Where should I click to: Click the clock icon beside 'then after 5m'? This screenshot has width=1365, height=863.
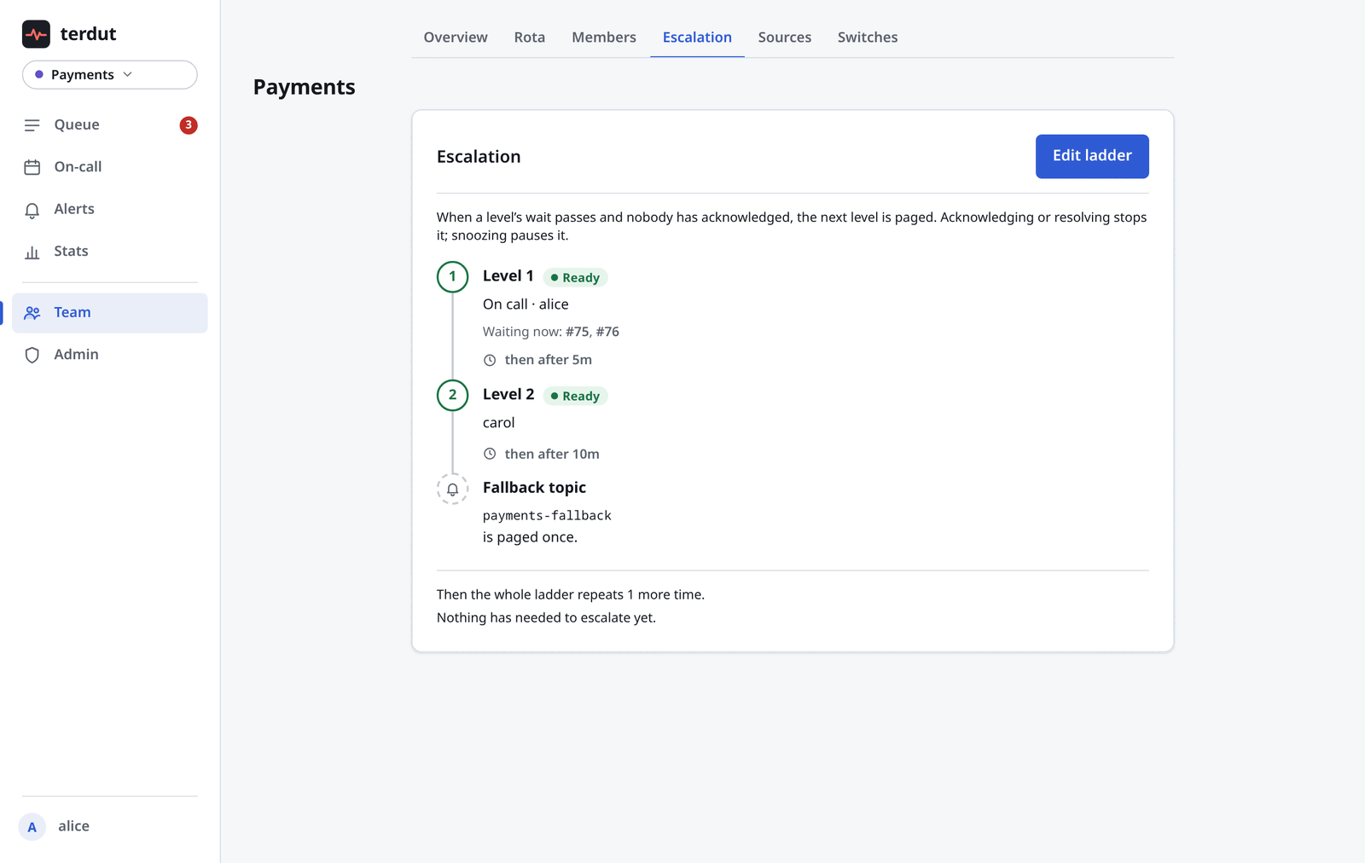pos(490,360)
